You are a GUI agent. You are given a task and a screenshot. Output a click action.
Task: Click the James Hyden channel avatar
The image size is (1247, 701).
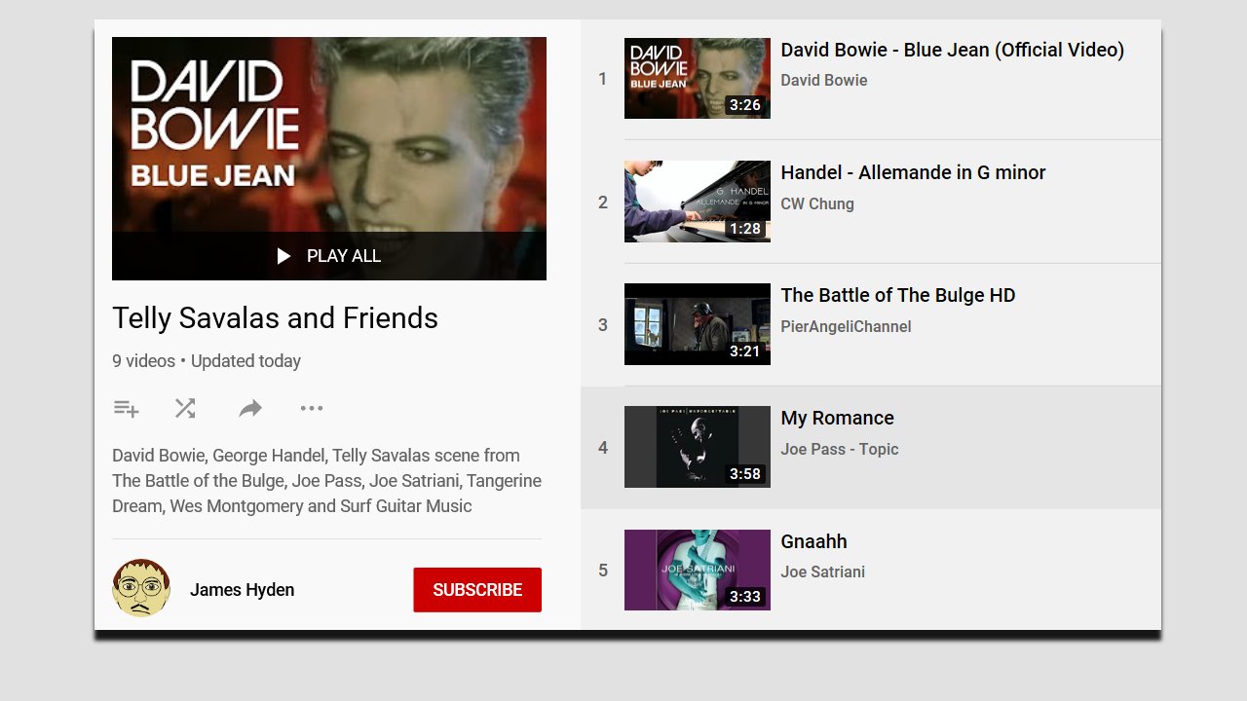141,588
